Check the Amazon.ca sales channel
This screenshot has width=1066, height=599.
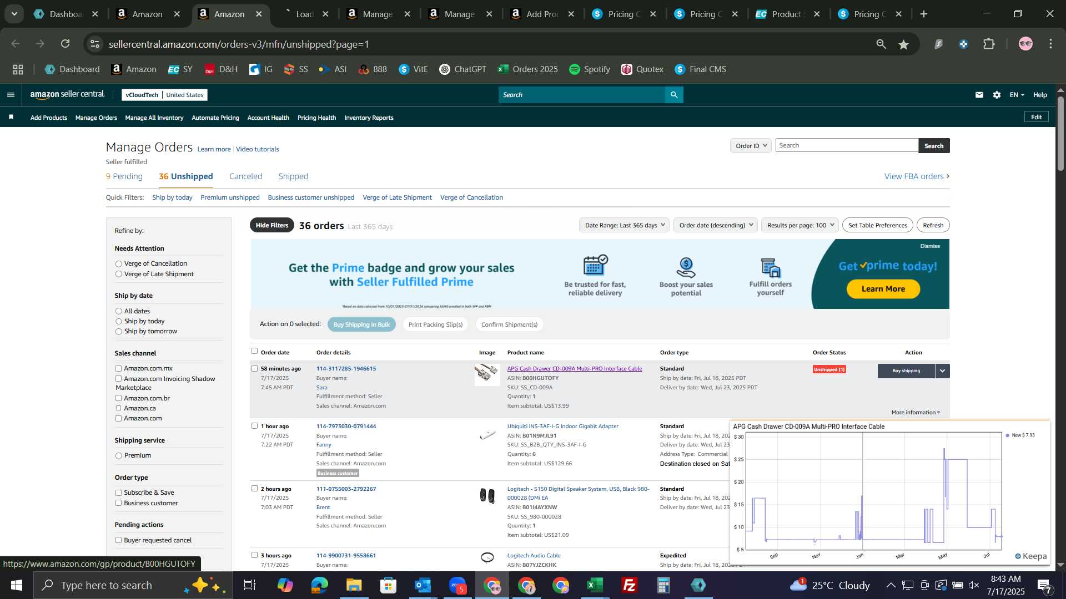click(x=118, y=408)
